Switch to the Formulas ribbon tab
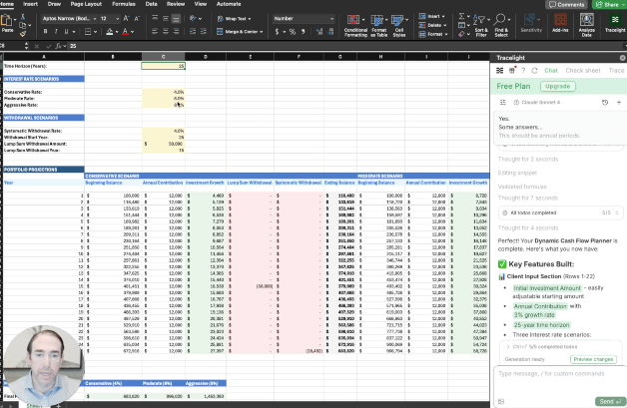This screenshot has width=627, height=408. tap(125, 4)
